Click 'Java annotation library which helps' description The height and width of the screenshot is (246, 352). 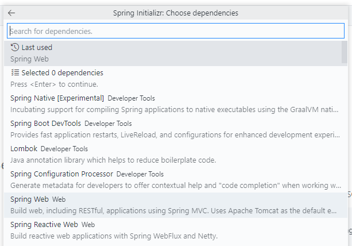tap(113, 160)
